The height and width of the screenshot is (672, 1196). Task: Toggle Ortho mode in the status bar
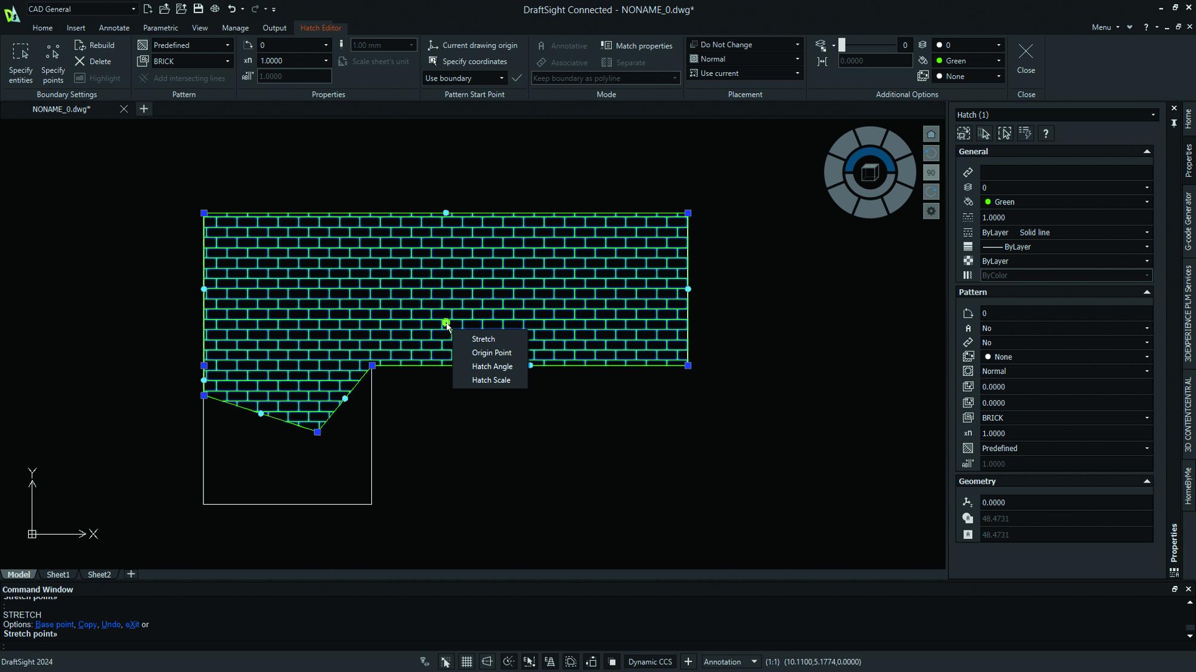(487, 661)
